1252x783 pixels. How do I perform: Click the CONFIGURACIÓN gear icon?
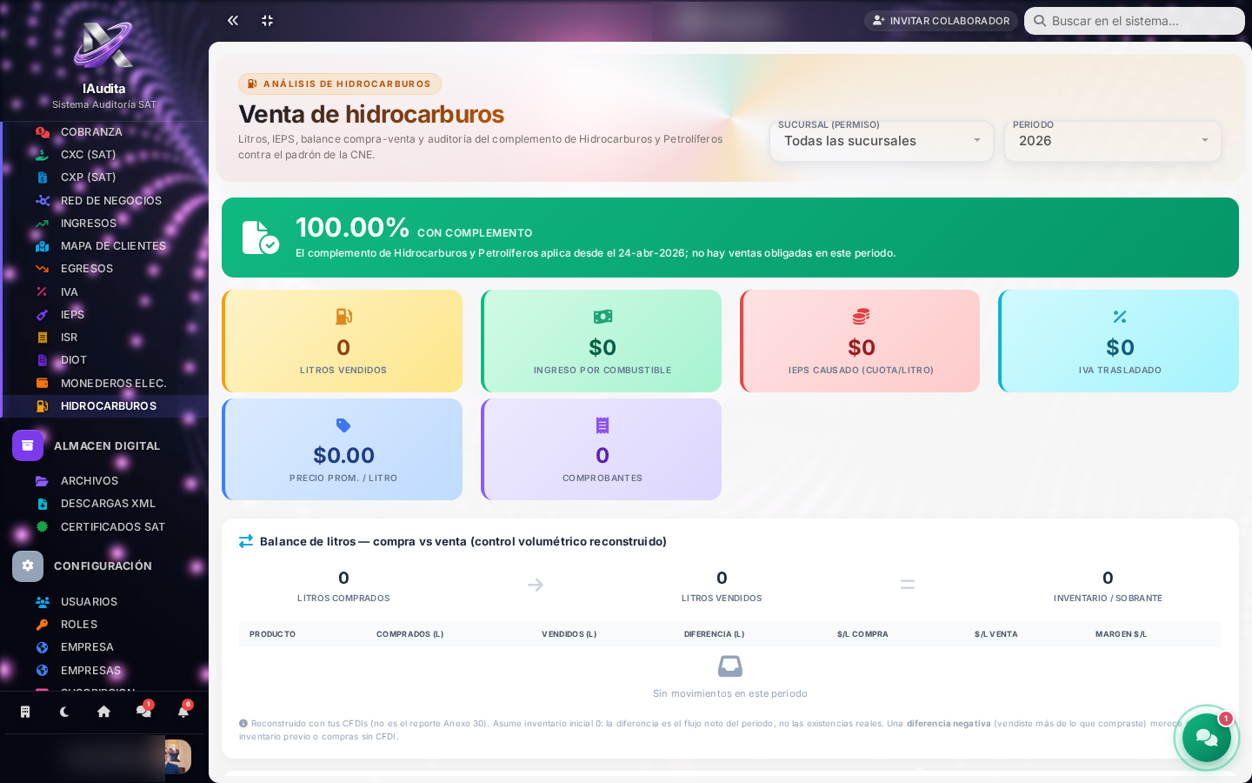pyautogui.click(x=28, y=566)
